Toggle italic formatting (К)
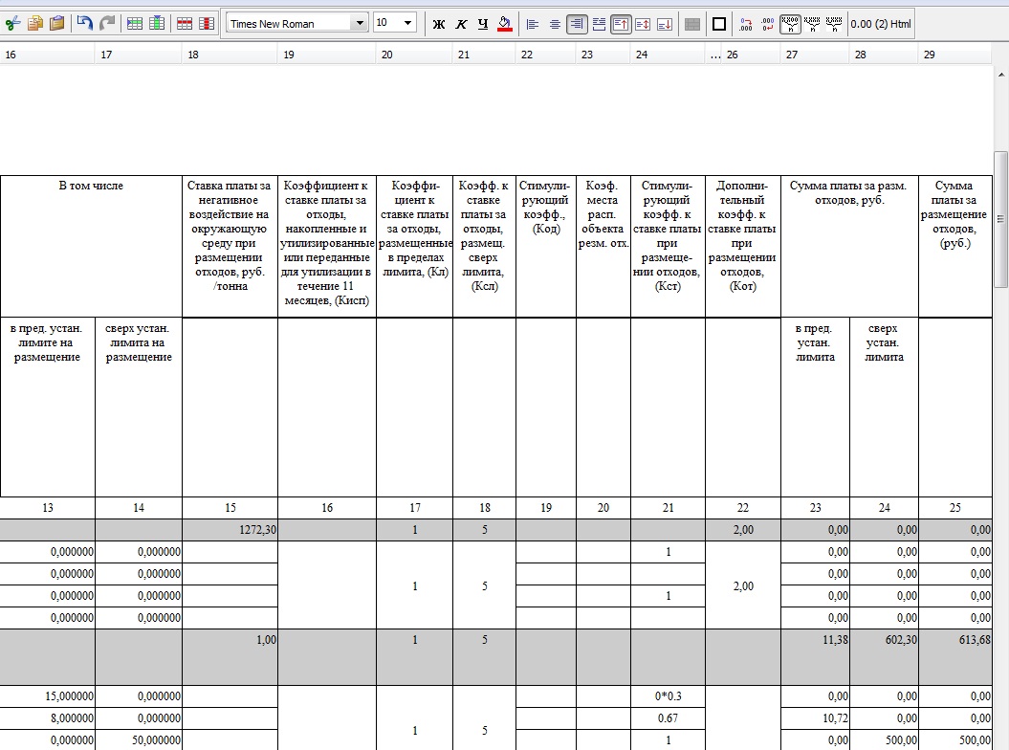Viewport: 1009px width, 750px height. pyautogui.click(x=461, y=23)
